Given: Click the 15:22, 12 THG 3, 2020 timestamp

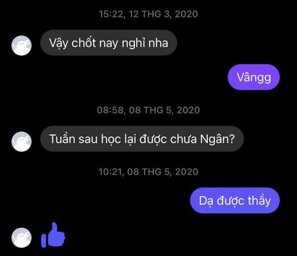Looking at the screenshot, I should tap(148, 14).
